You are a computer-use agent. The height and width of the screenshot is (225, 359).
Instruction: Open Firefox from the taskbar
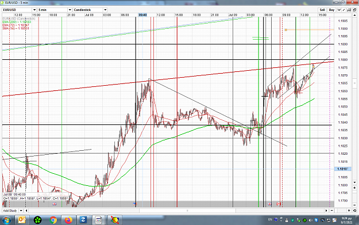pyautogui.click(x=68, y=220)
